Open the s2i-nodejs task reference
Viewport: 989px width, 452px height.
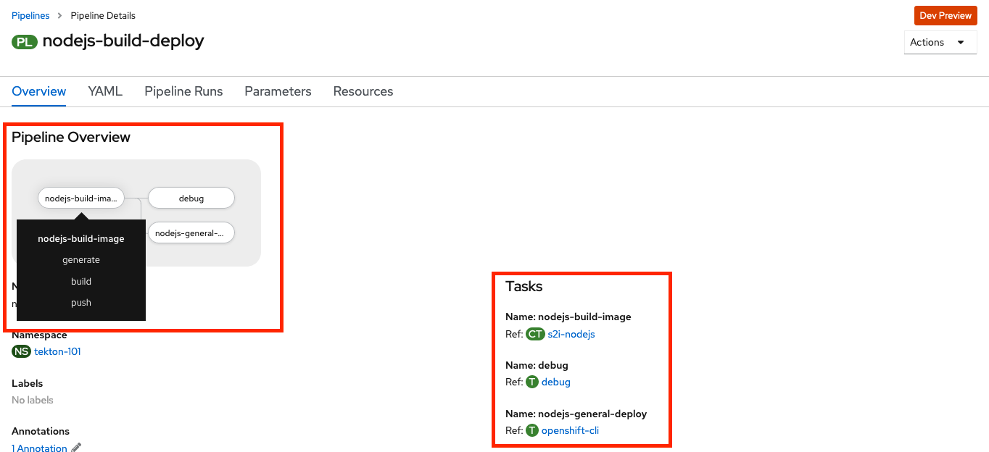(x=571, y=334)
